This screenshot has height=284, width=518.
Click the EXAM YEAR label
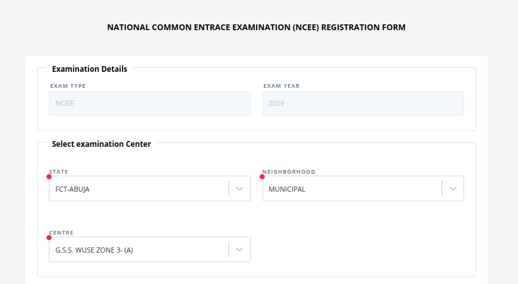click(281, 86)
